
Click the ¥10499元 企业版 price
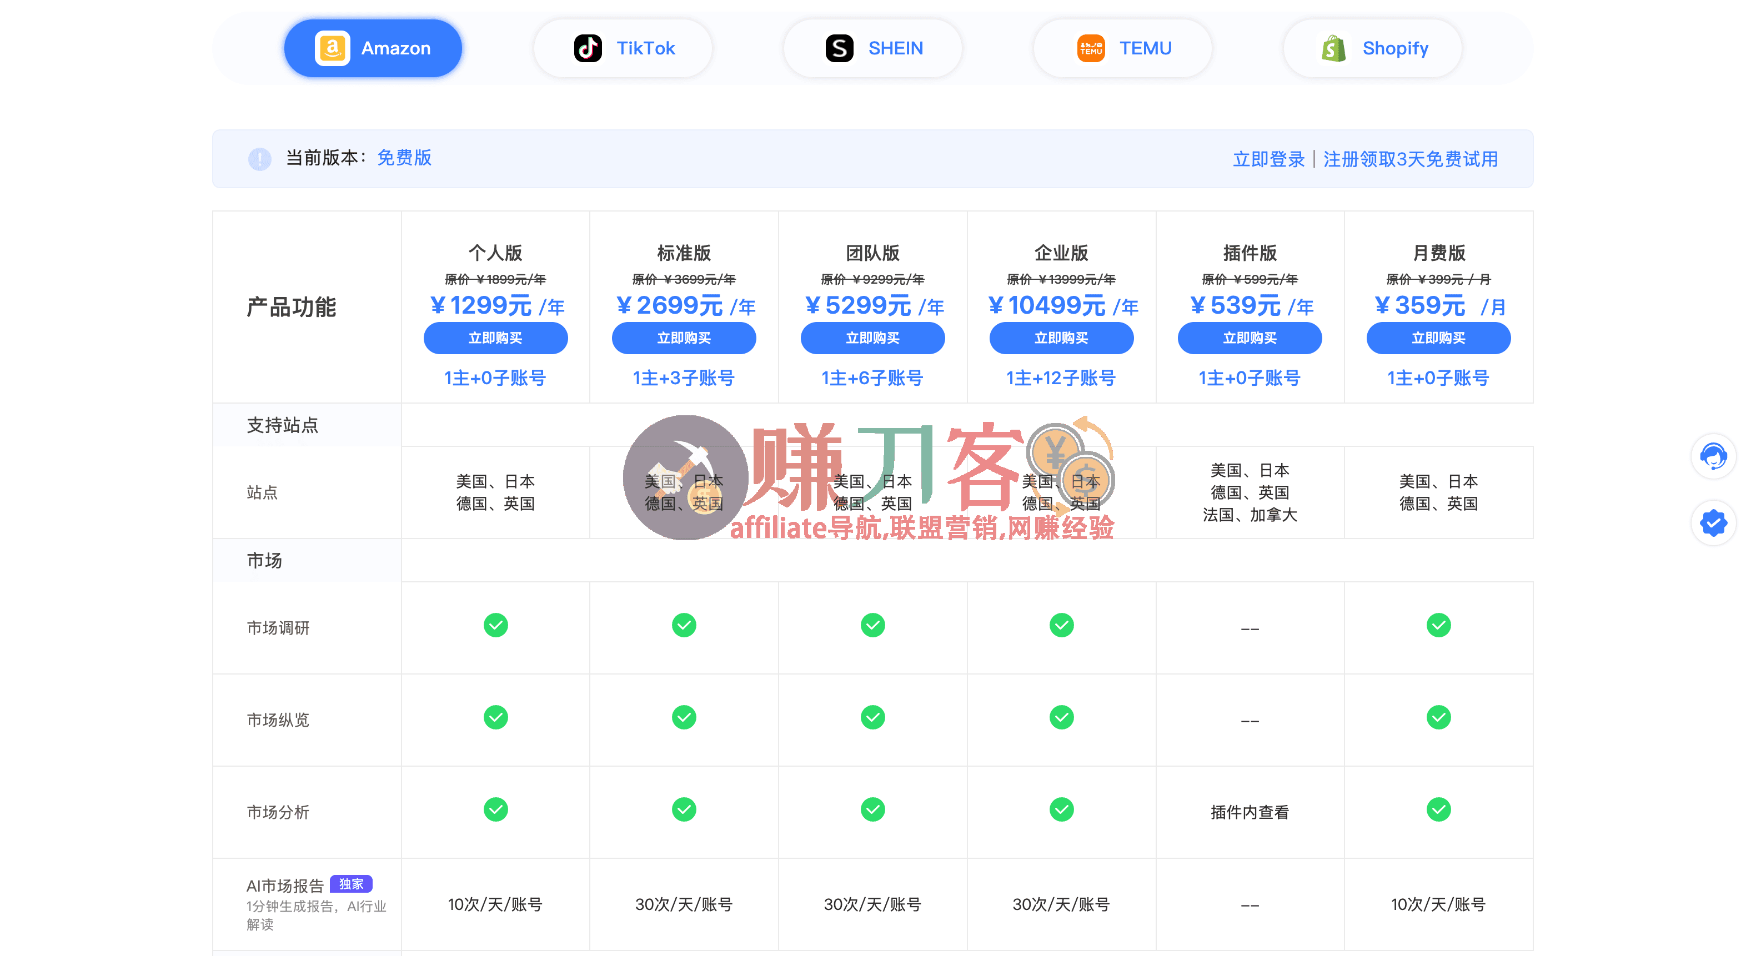pyautogui.click(x=1062, y=305)
